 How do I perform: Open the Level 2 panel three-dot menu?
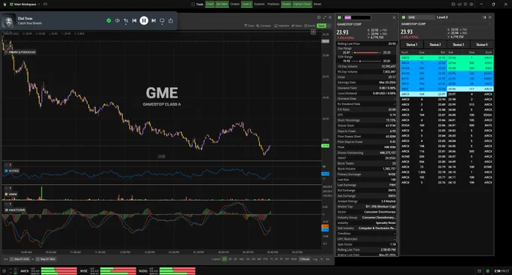[490, 24]
